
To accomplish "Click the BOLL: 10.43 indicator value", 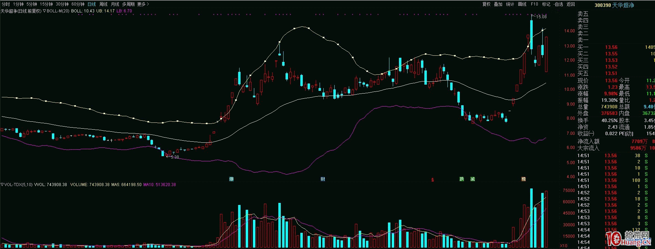I will pos(83,11).
